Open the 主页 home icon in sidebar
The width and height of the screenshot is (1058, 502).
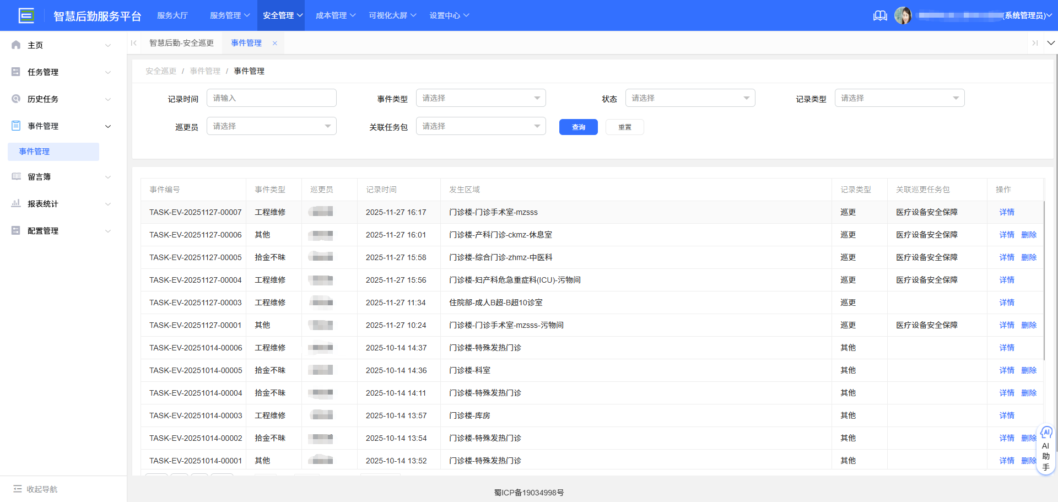[15, 45]
